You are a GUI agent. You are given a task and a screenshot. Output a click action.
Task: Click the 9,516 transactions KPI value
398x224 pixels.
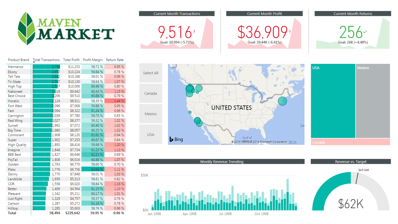coord(175,32)
